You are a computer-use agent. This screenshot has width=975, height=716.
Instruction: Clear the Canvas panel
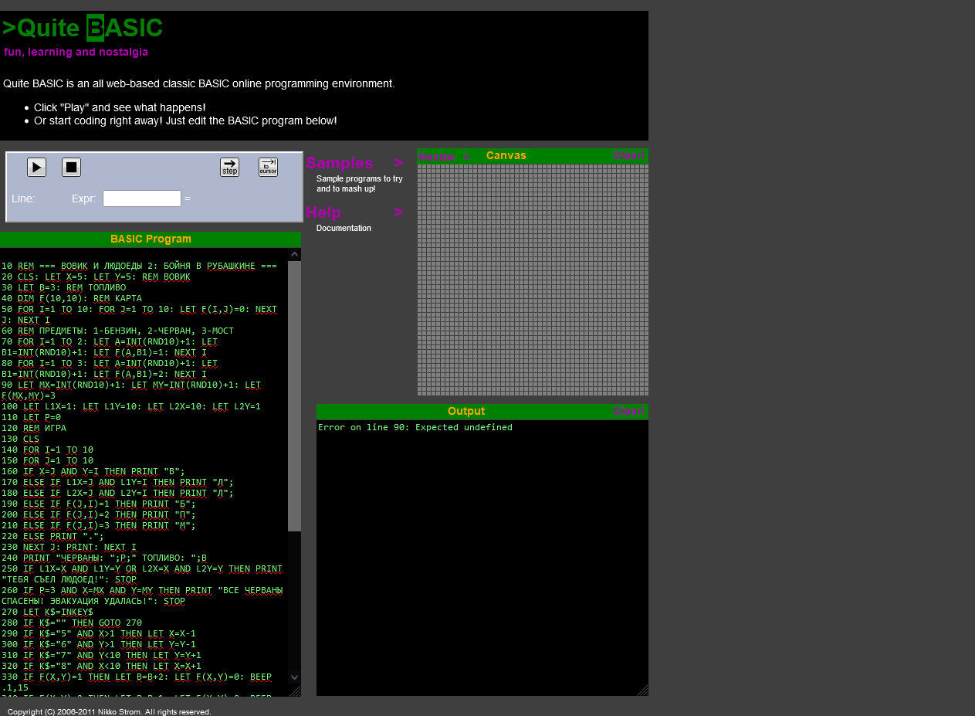(x=628, y=155)
